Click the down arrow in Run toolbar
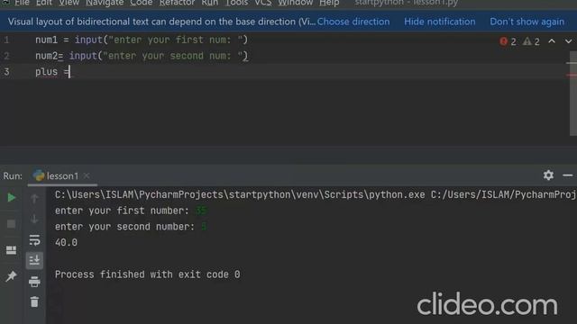 coord(34,219)
